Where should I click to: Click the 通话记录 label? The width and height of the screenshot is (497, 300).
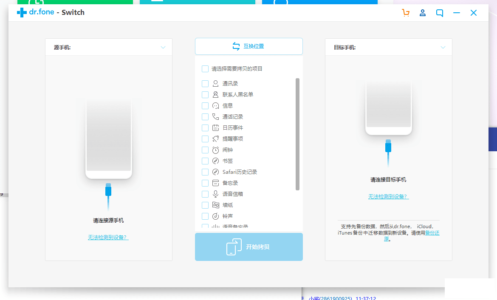233,117
